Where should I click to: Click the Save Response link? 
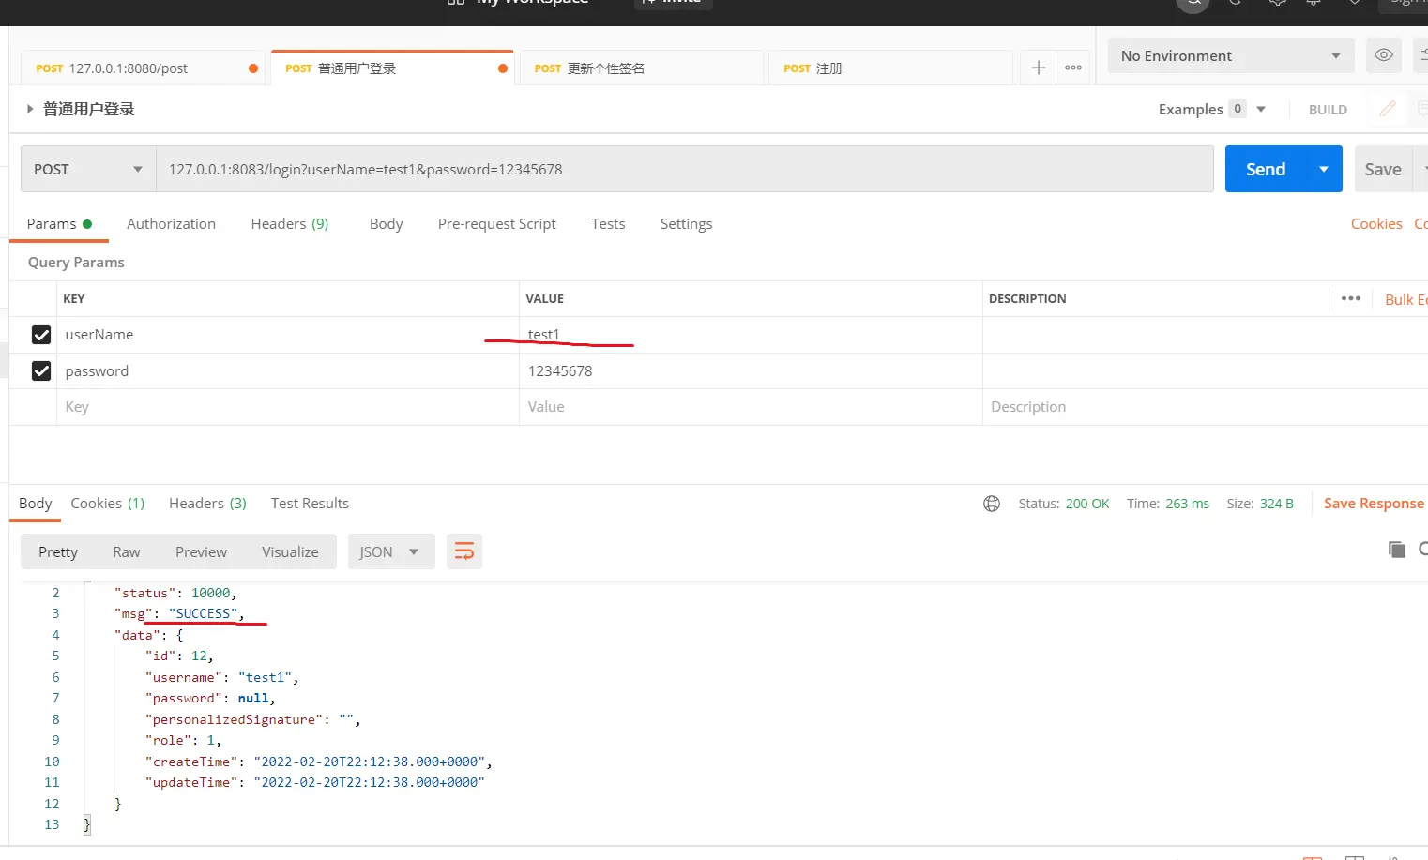(x=1373, y=504)
